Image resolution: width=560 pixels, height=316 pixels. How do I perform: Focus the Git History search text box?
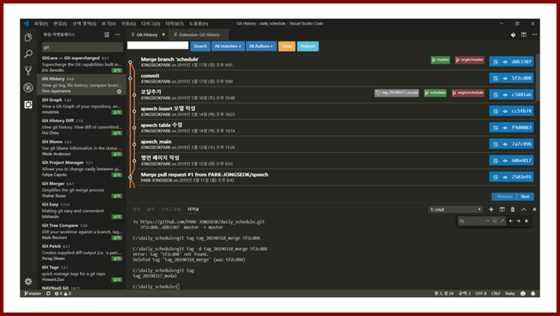(x=158, y=46)
